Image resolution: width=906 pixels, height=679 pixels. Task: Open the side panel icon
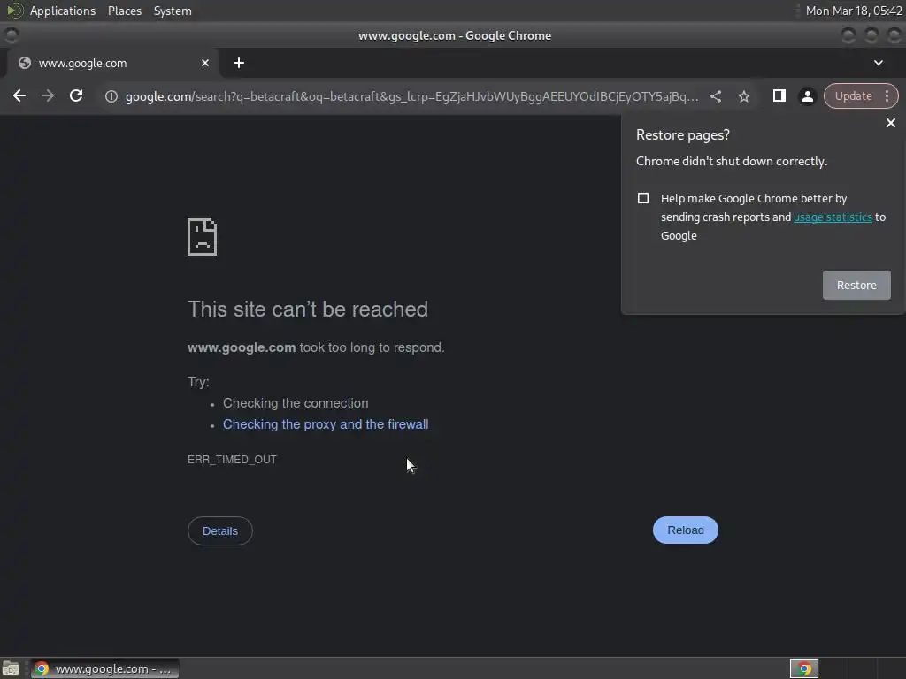779,95
